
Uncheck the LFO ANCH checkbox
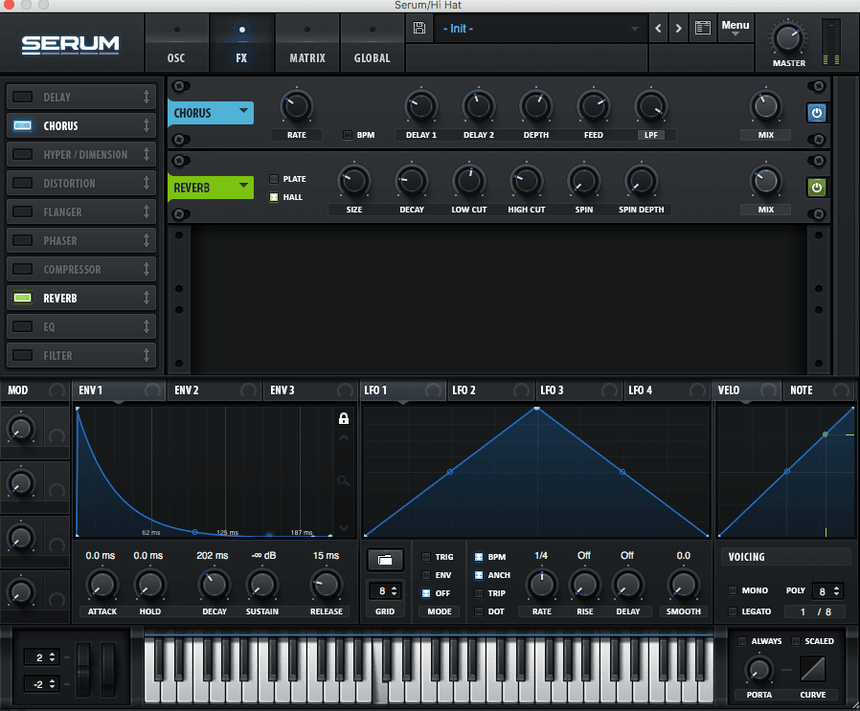479,575
